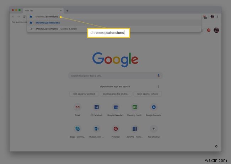Click the Gmail extension icon in the toolbar
Screen dimensions: 231x164
pyautogui.click(x=205, y=17)
